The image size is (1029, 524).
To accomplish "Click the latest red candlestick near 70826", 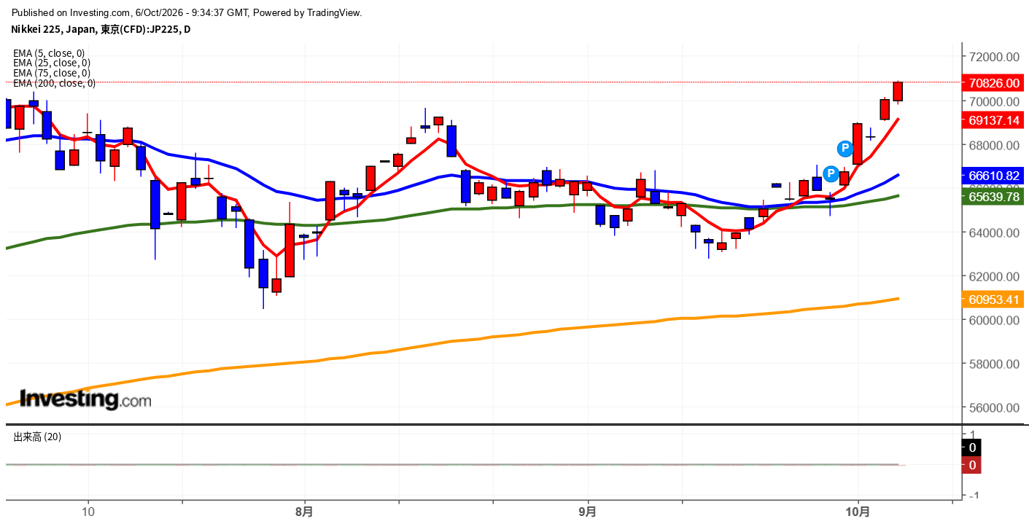I will [x=898, y=91].
